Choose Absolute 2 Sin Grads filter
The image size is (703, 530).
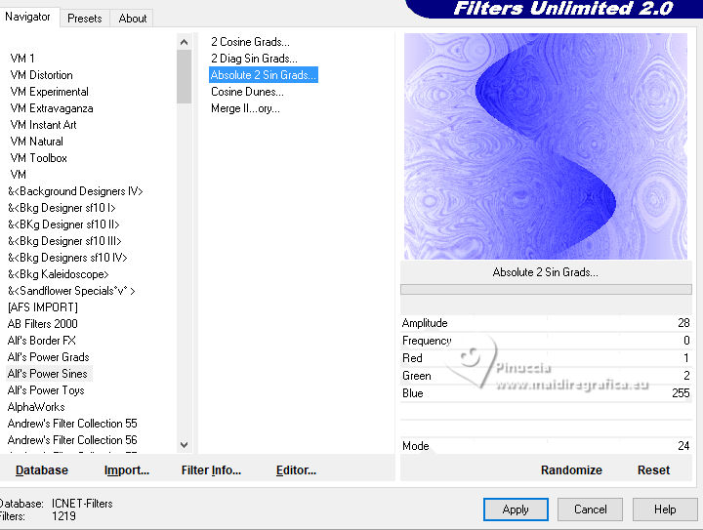[264, 75]
